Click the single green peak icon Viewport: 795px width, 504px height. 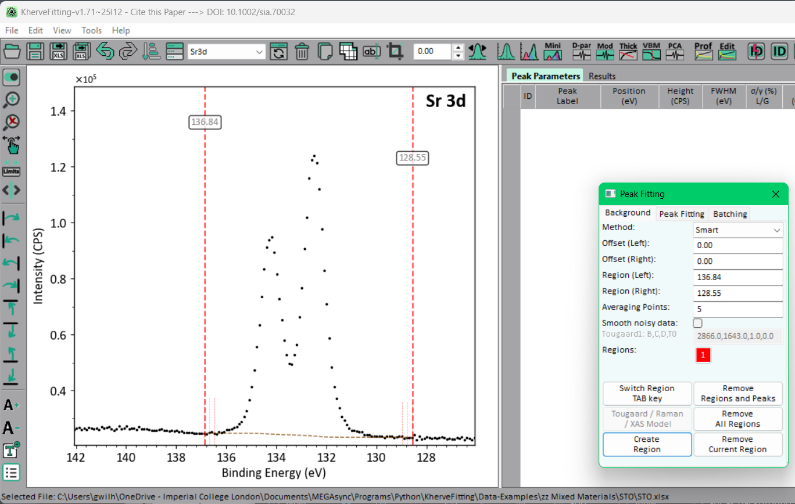(x=506, y=51)
